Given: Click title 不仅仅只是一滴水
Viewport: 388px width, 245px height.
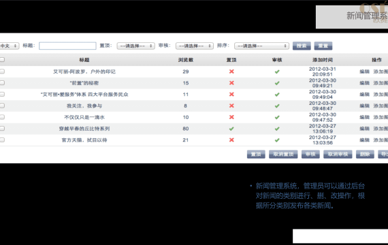Looking at the screenshot, I should [x=84, y=117].
